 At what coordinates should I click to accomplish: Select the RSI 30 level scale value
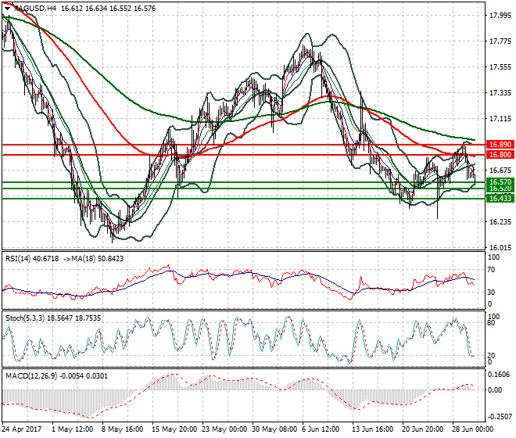tap(491, 292)
